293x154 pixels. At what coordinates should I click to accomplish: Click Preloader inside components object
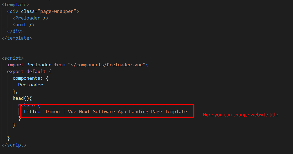(30, 85)
